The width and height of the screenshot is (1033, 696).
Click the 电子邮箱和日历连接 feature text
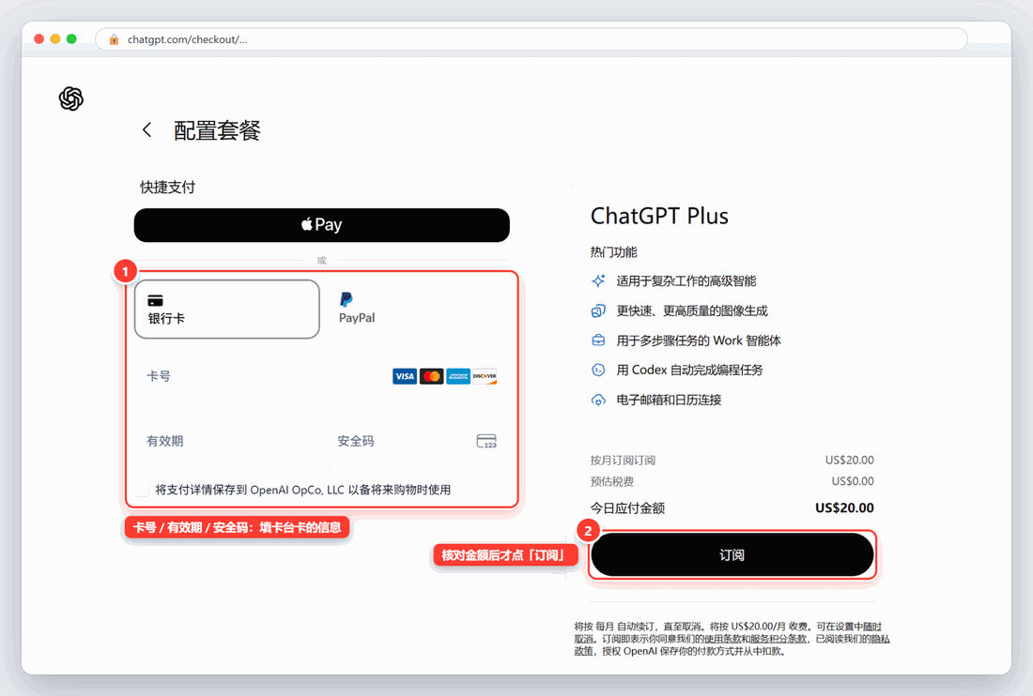669,400
